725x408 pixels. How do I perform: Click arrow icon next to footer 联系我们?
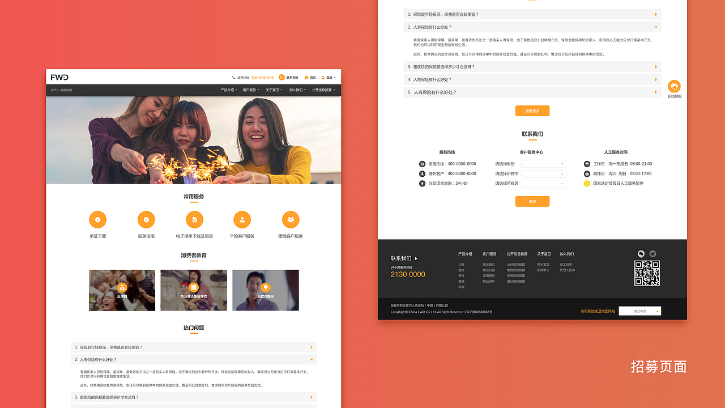point(416,258)
